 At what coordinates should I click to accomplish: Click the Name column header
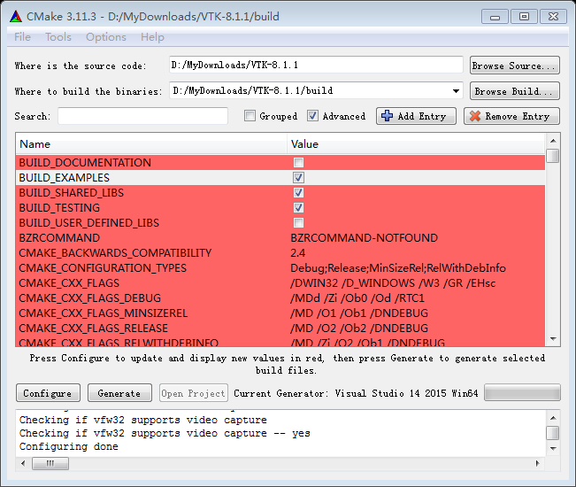[x=151, y=143]
